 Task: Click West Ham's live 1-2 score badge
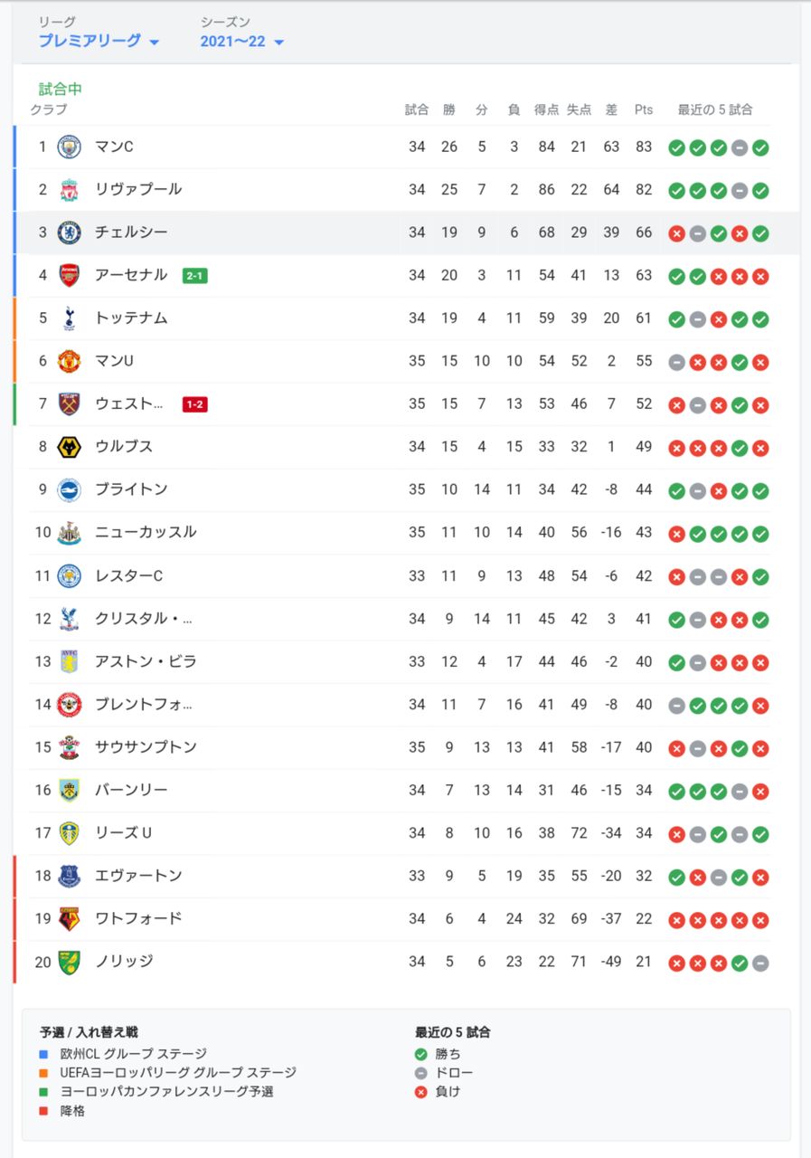pos(195,404)
